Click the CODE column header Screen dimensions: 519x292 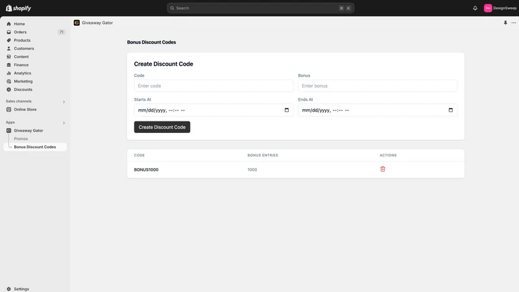click(x=139, y=155)
